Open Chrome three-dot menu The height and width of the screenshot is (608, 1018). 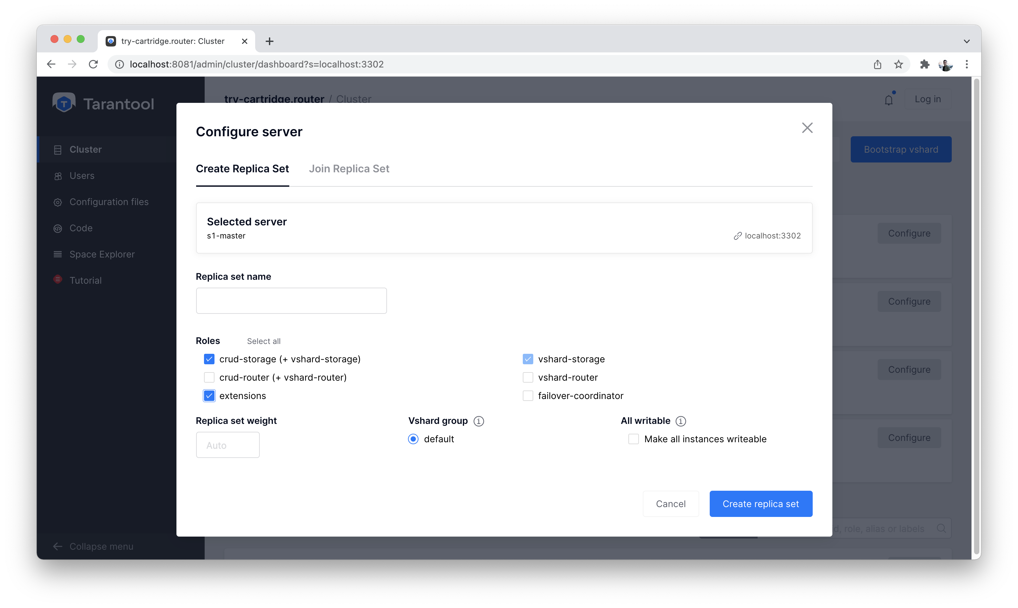click(x=967, y=64)
